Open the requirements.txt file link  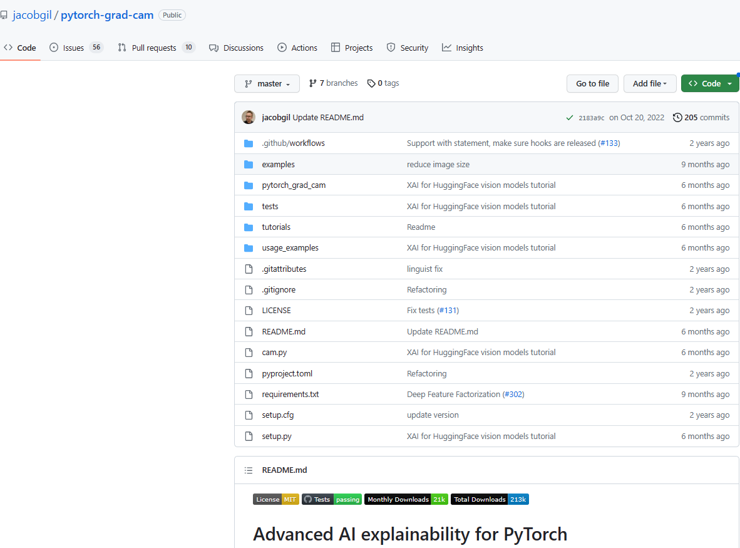pos(290,394)
